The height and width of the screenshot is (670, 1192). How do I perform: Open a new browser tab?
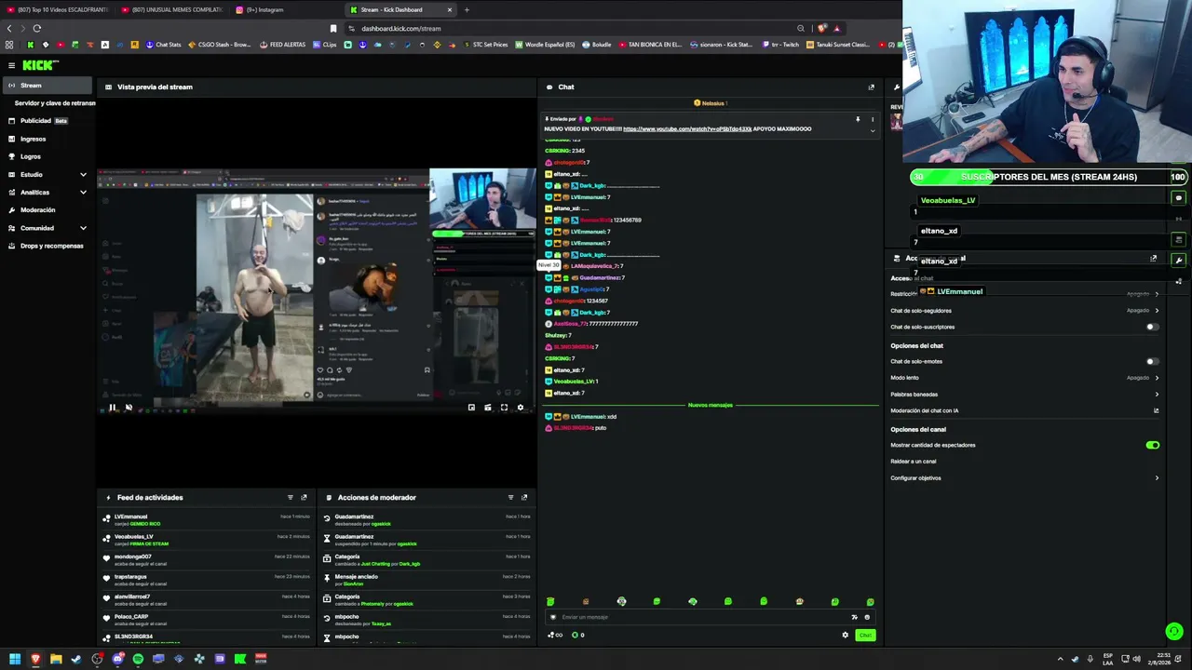pyautogui.click(x=467, y=9)
